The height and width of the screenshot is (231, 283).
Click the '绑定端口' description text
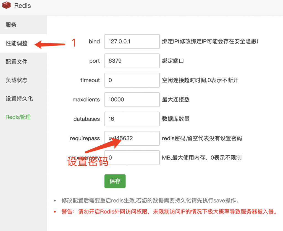(x=173, y=61)
